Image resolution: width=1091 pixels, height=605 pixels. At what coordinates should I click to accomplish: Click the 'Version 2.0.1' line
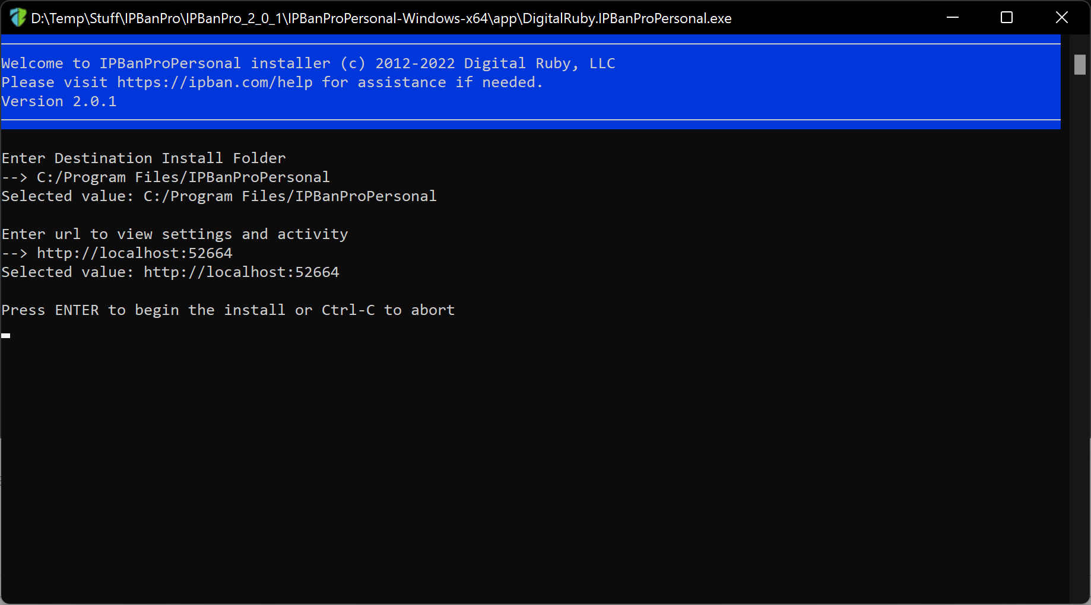pyautogui.click(x=59, y=101)
